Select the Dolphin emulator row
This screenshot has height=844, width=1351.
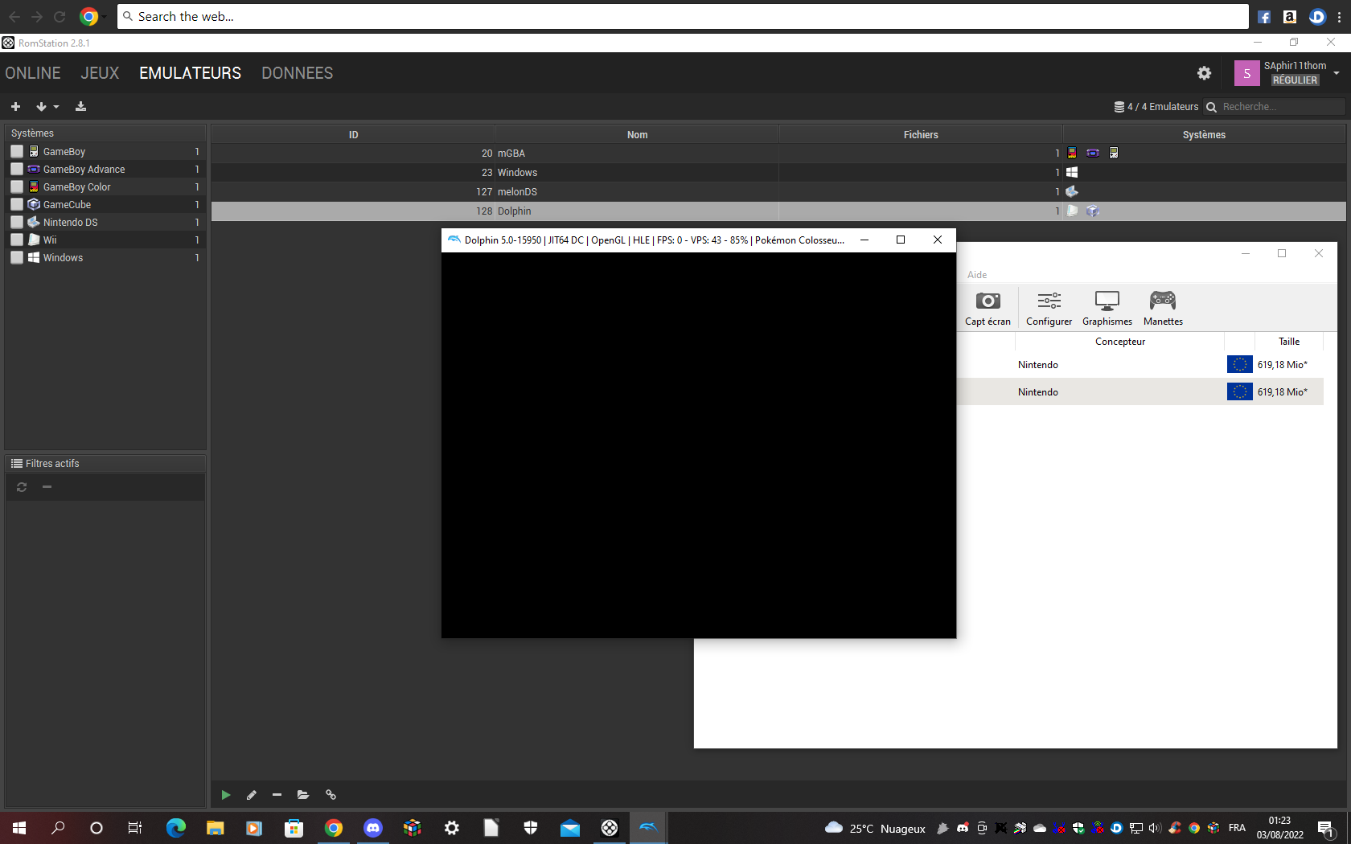(778, 211)
